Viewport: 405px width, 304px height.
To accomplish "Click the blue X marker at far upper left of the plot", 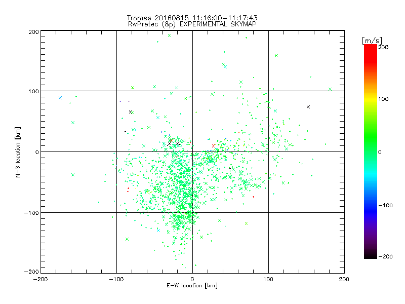I will (60, 98).
